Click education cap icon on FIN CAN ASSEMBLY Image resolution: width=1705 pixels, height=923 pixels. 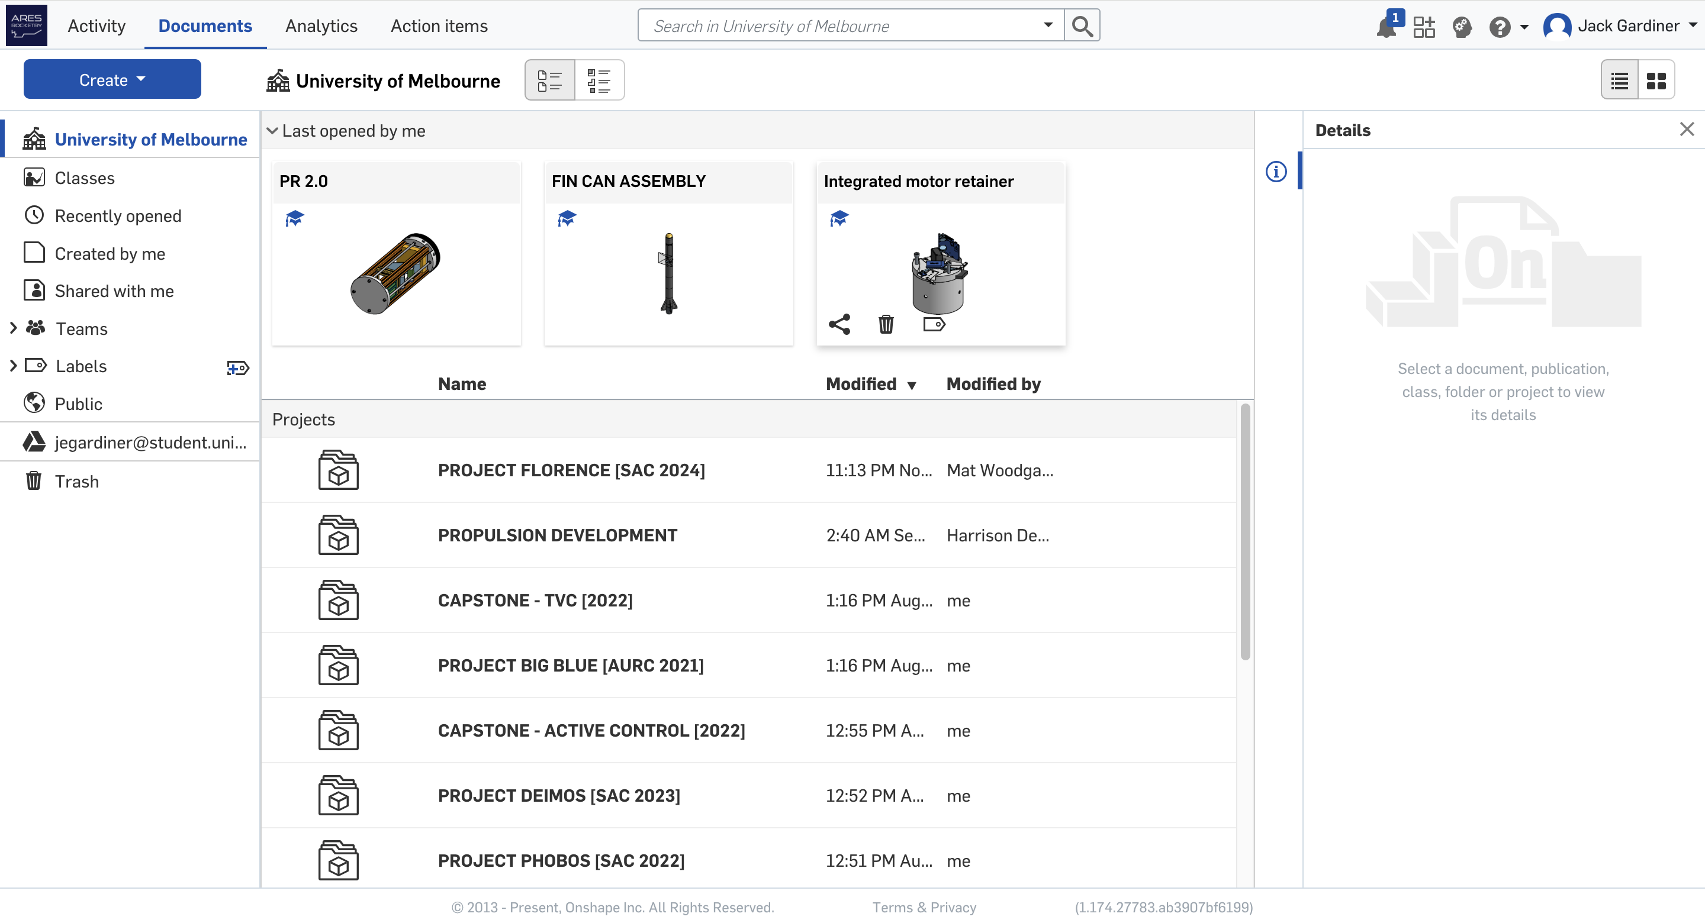click(x=567, y=218)
